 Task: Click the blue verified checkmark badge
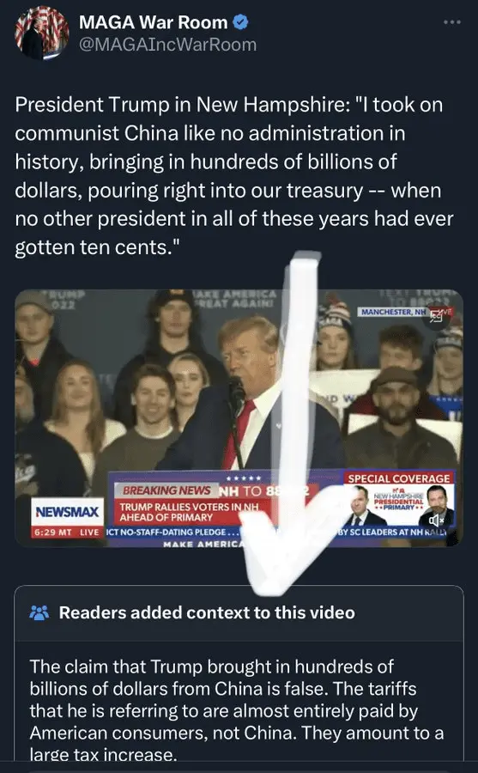pos(240,22)
